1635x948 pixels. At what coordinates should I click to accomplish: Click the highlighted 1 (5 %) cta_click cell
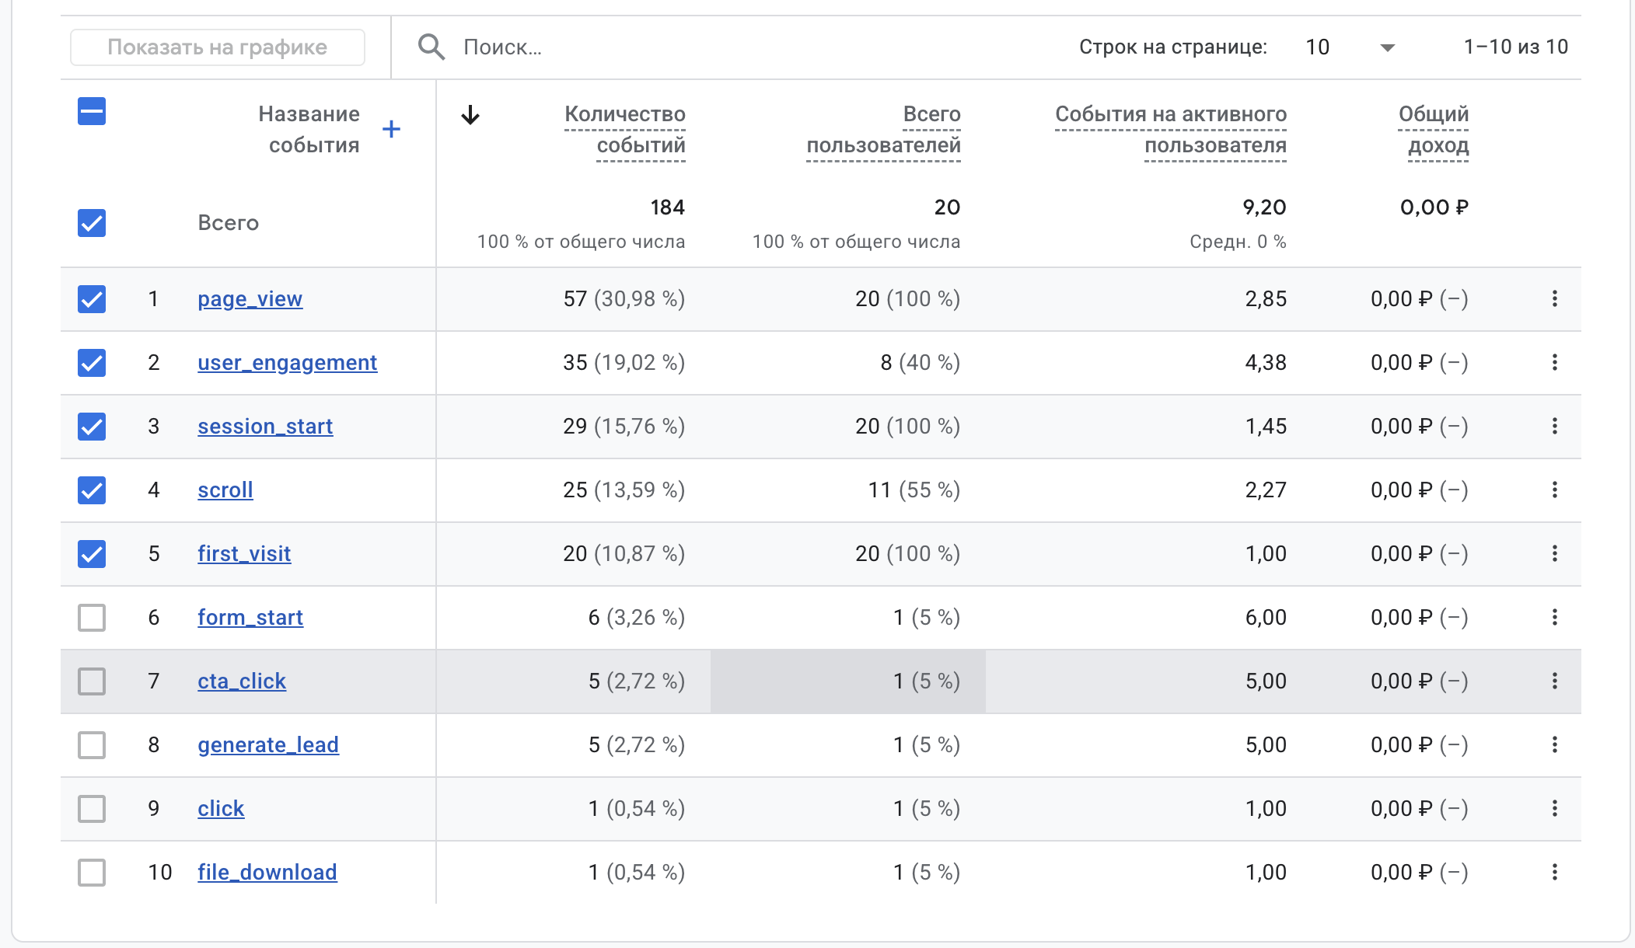(x=848, y=681)
